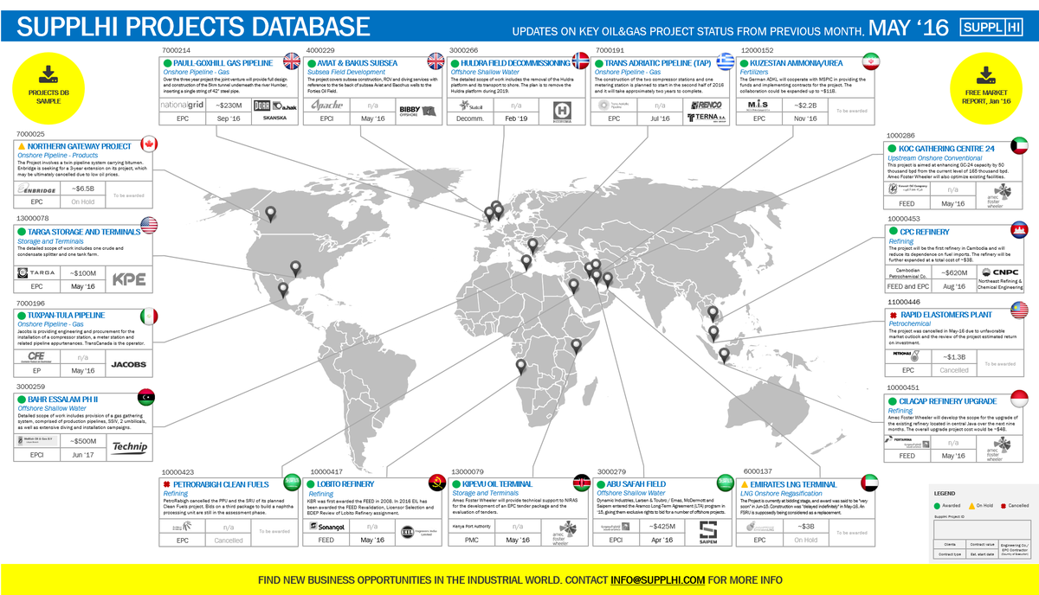
Task: Click the map pin in Mexico
Action: [282, 291]
